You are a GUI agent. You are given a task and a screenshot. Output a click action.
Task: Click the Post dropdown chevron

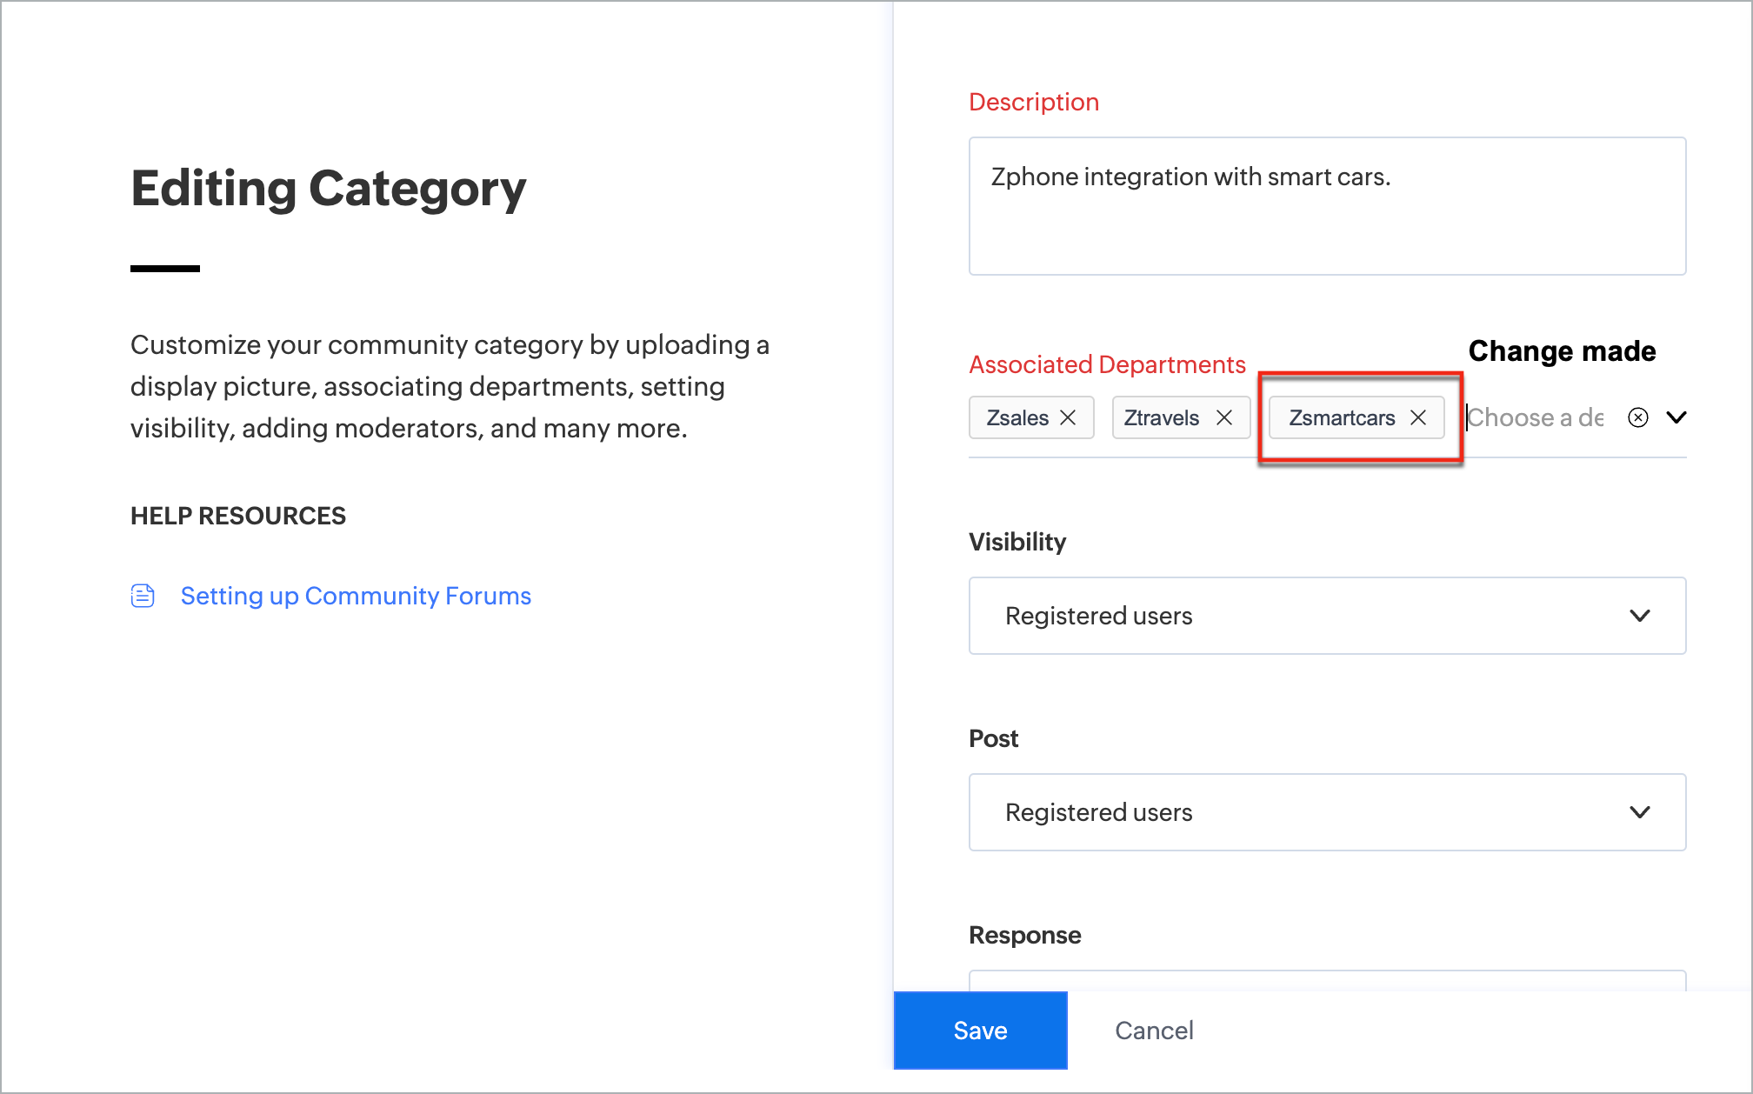(1640, 812)
